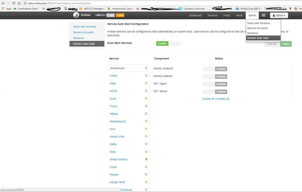Select Ambari Metrics in service list
This screenshot has height=192, width=302.
coord(119,159)
